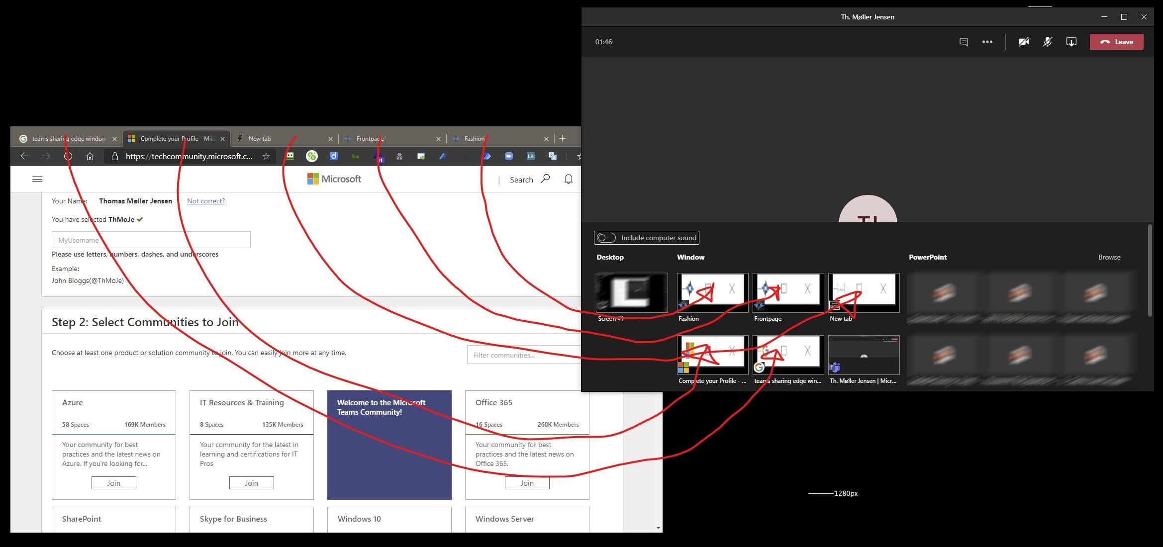
Task: Open the notifications bell on the Microsoft page
Action: click(569, 179)
